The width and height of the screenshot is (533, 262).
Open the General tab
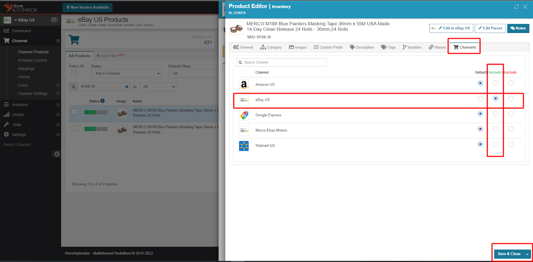click(x=243, y=47)
